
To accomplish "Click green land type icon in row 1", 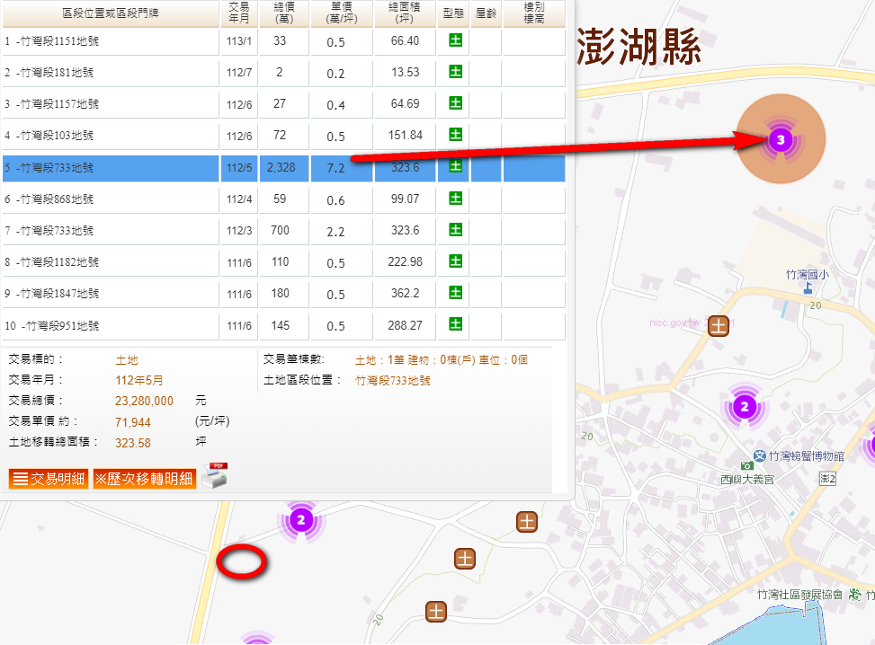I will (455, 41).
